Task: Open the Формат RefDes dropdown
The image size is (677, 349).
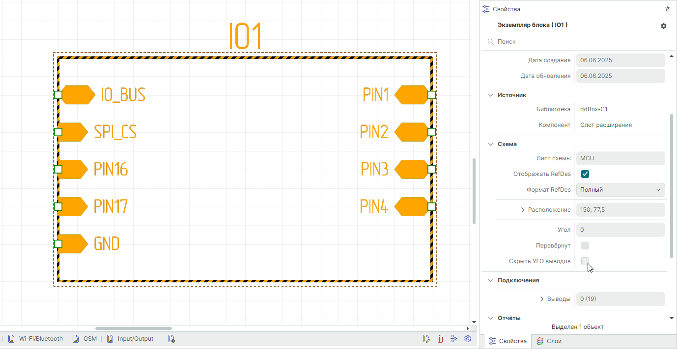Action: point(621,190)
